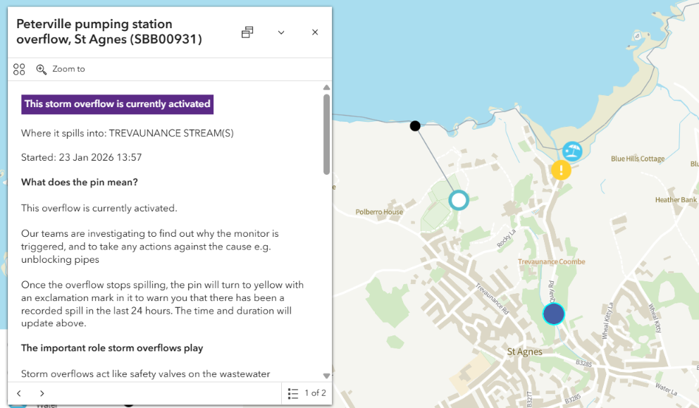Screen dimensions: 699x408
Task: Click the Trevaunance Coombe place label
Action: [x=547, y=261]
